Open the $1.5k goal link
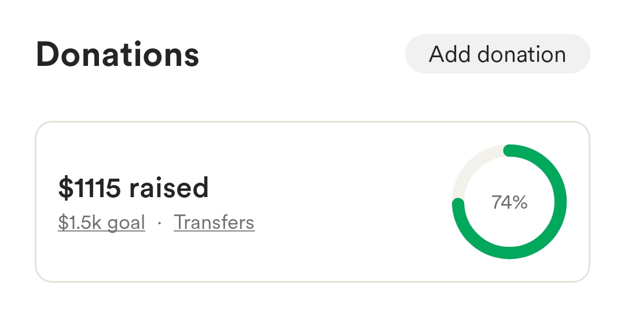Screen dimensions: 617x322 pyautogui.click(x=101, y=223)
